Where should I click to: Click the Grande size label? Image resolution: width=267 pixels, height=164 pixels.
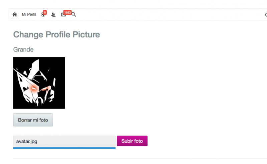pos(23,50)
